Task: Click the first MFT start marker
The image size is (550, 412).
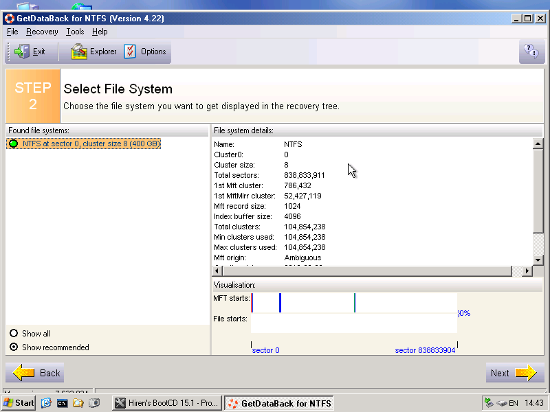Action: 252,303
